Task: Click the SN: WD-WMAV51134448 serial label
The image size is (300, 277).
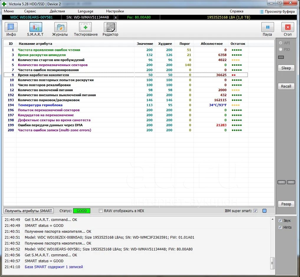Action: pos(87,17)
